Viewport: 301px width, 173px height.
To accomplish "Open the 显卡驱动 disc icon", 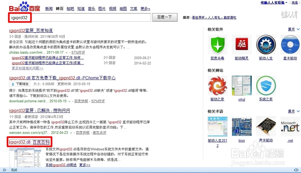I will click(x=290, y=45).
